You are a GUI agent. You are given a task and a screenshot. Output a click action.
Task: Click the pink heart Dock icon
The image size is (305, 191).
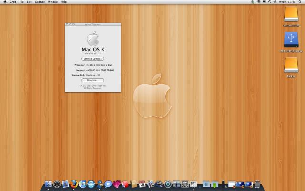[116, 184]
